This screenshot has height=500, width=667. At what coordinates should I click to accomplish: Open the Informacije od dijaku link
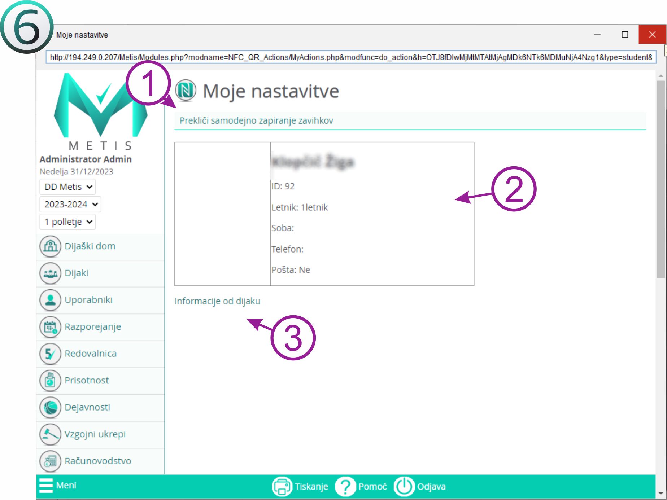217,301
